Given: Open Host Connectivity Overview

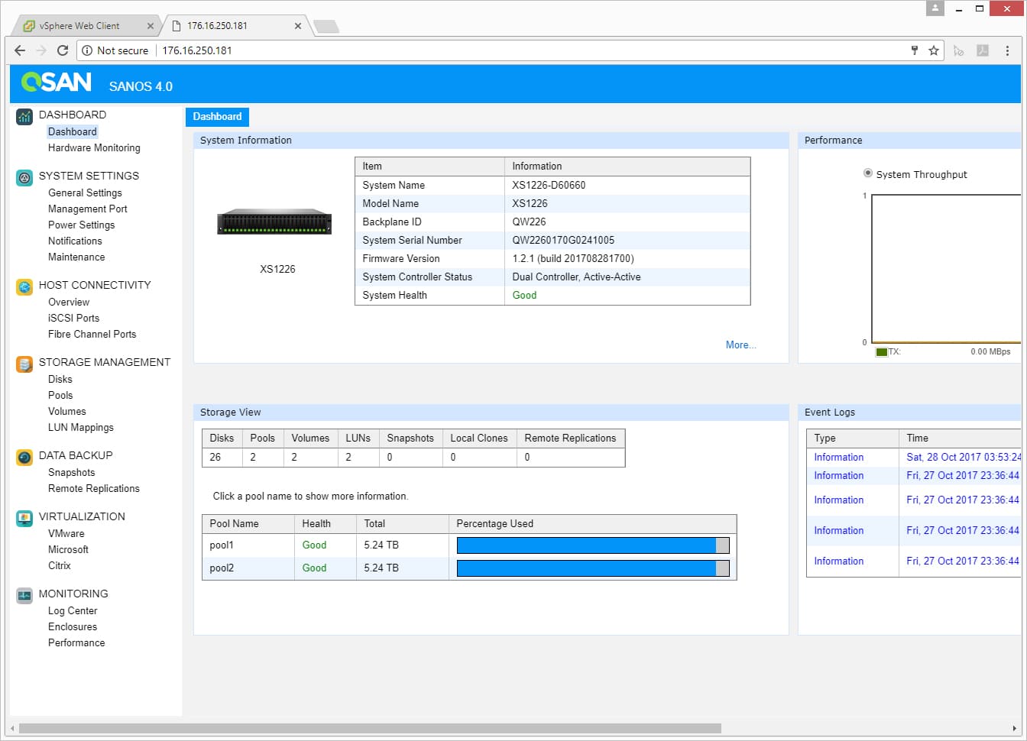Looking at the screenshot, I should coord(69,303).
